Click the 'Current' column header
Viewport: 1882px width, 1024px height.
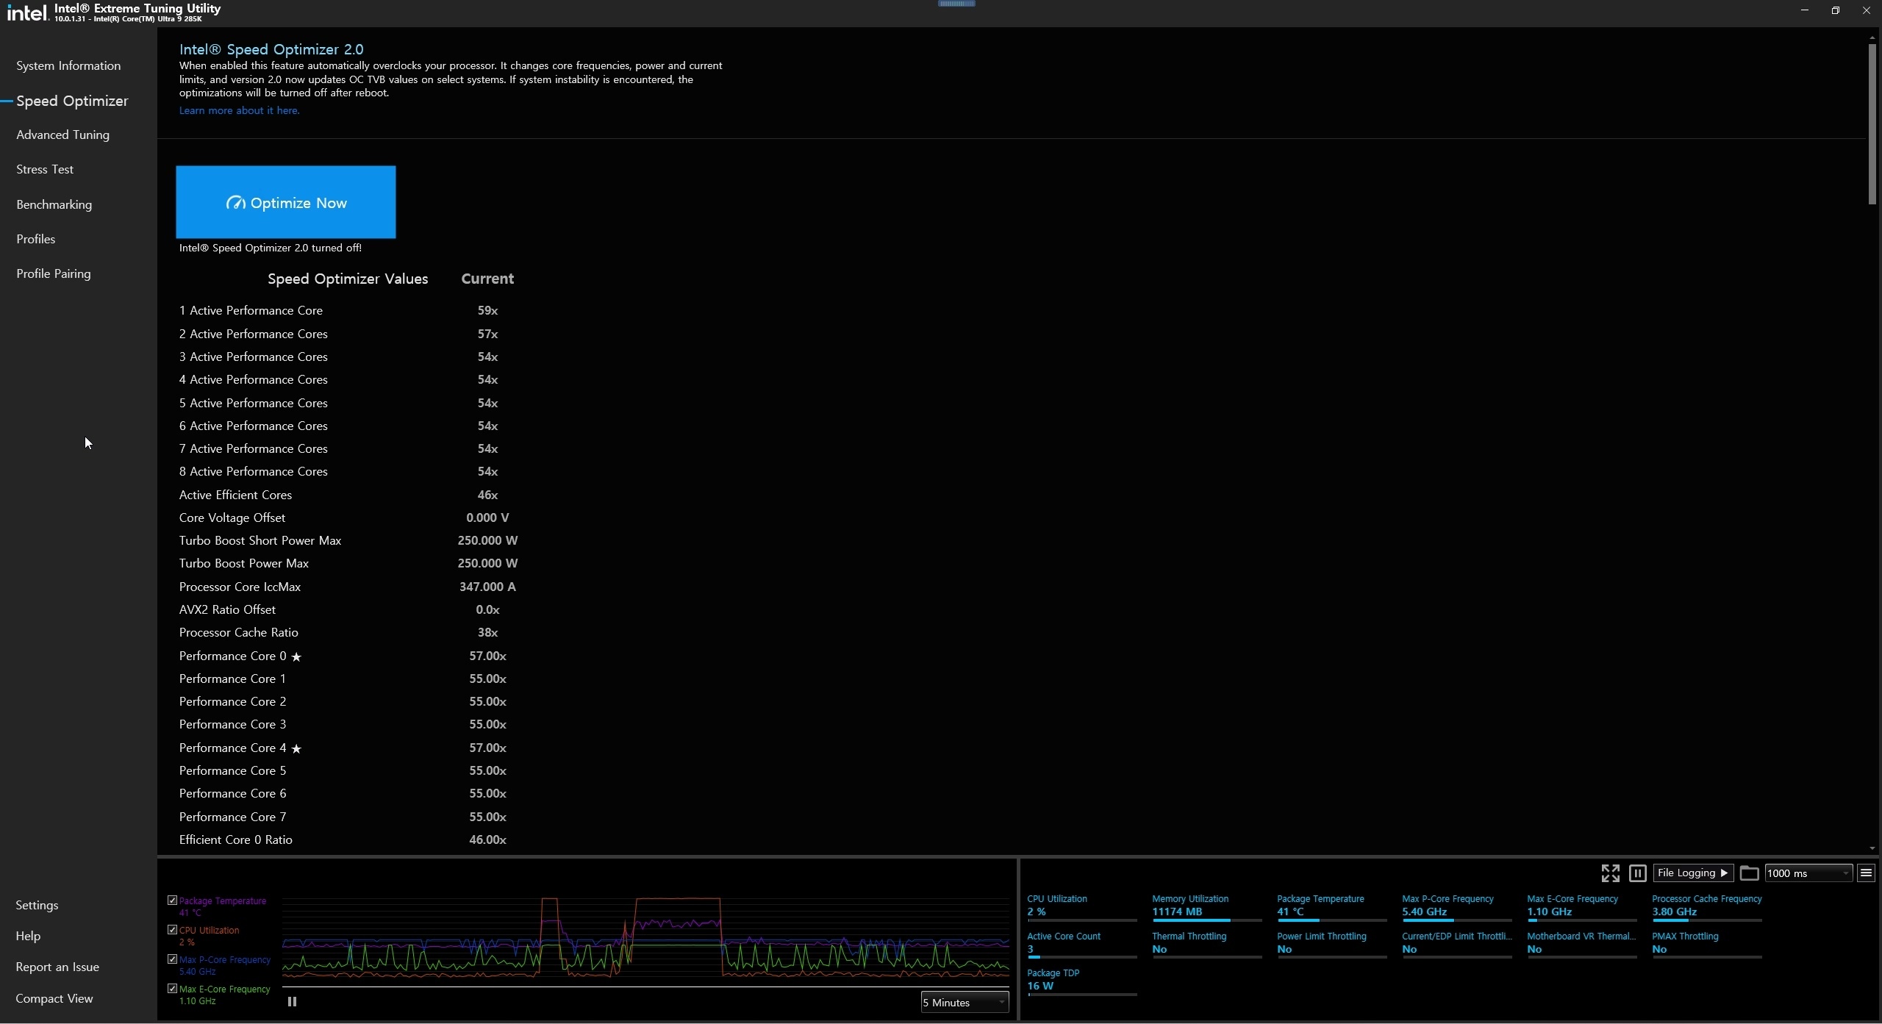(x=487, y=279)
